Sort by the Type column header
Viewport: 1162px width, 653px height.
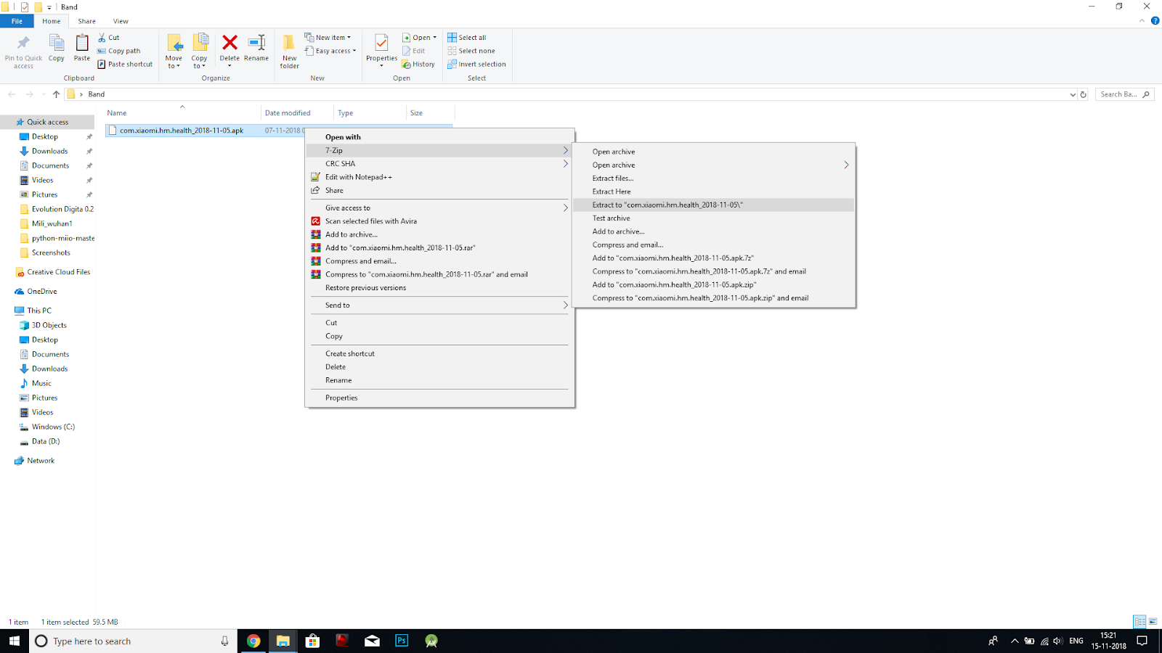pos(370,113)
